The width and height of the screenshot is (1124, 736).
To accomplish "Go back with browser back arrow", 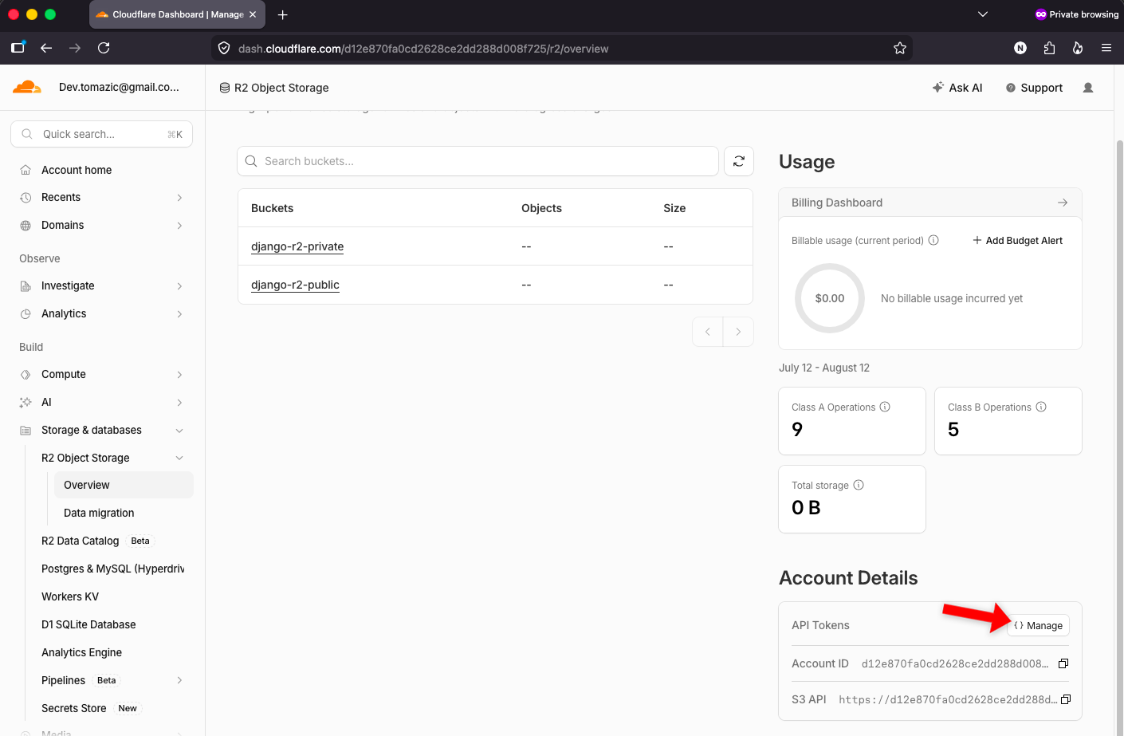I will (46, 48).
